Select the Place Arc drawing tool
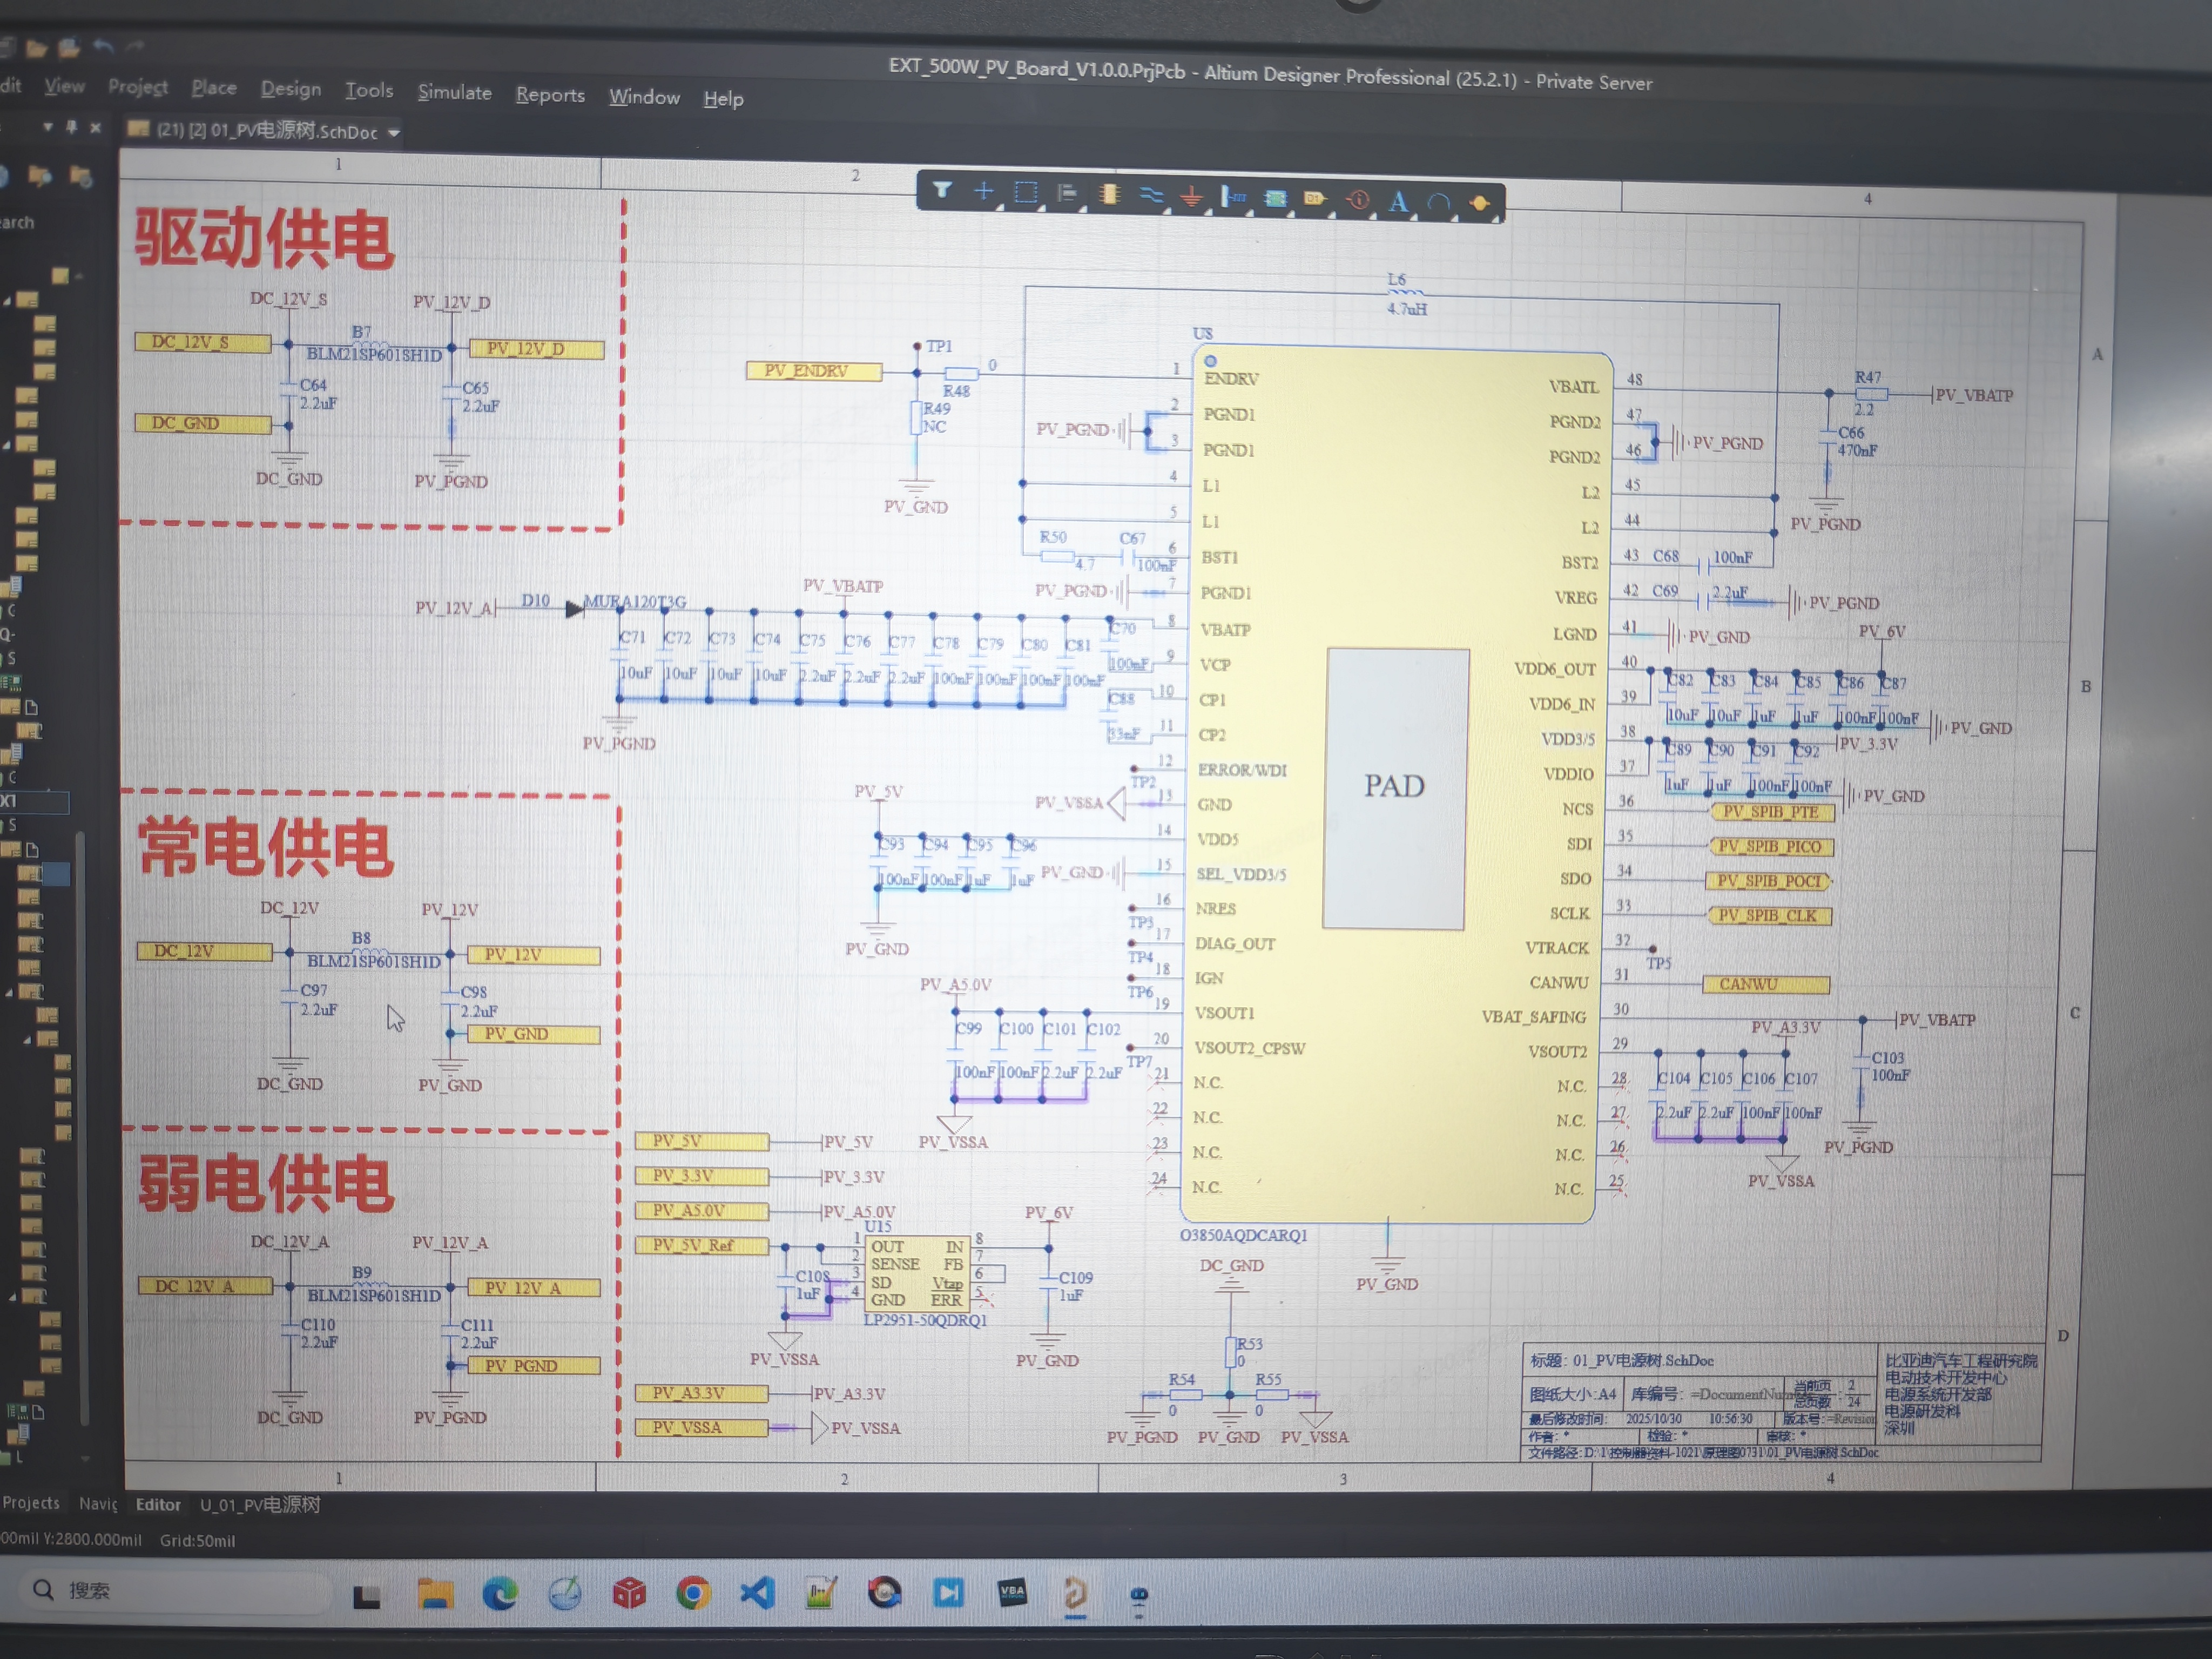Image resolution: width=2212 pixels, height=1659 pixels. pyautogui.click(x=1438, y=203)
